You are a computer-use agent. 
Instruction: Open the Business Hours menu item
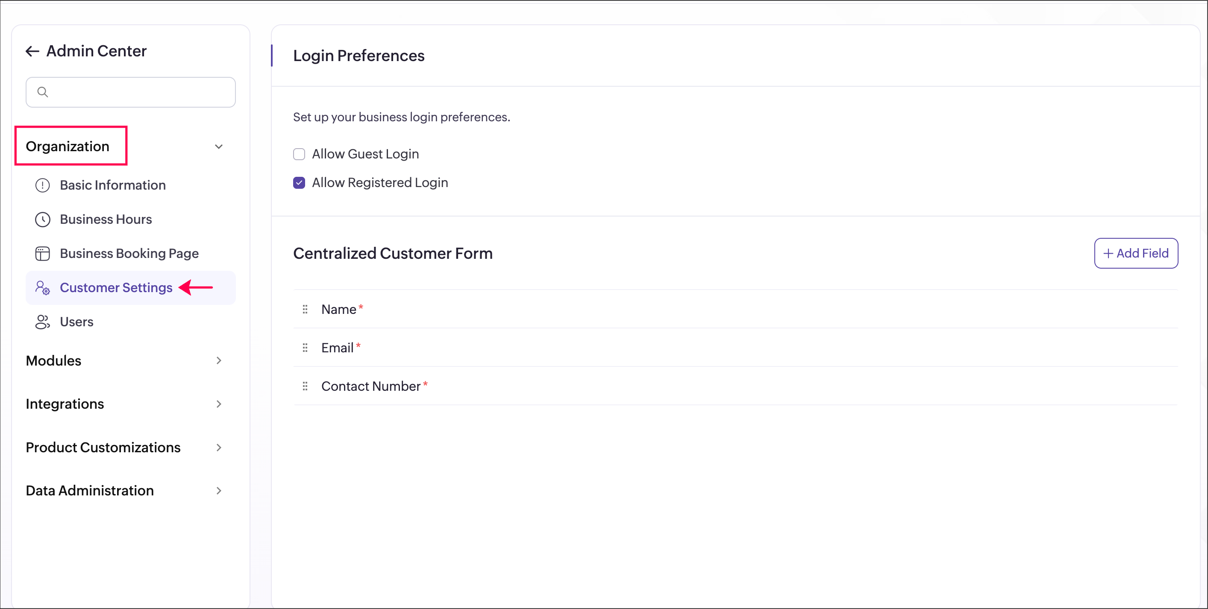(x=106, y=220)
